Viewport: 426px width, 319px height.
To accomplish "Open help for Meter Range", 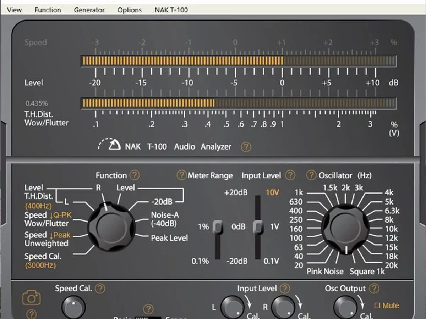I will [x=181, y=175].
